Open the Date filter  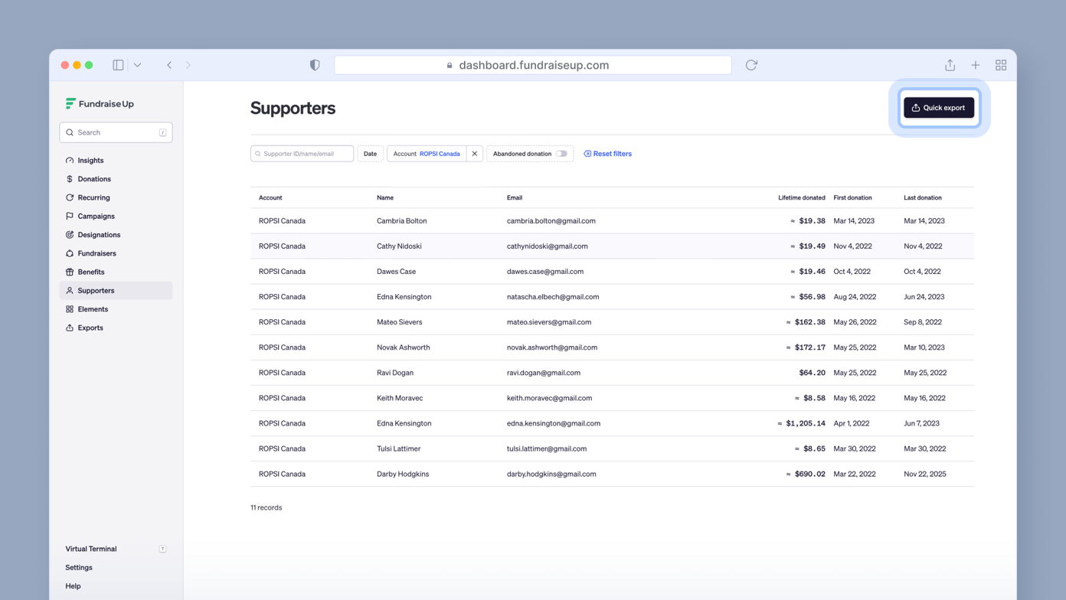pyautogui.click(x=370, y=153)
